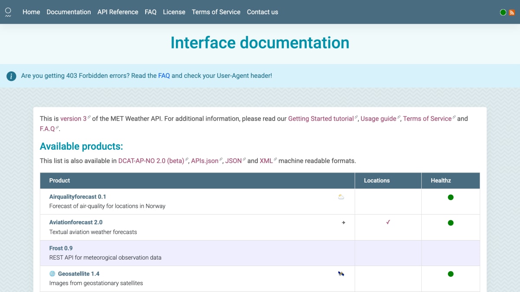Click 'Images from geostationary satellites' description
The height and width of the screenshot is (292, 520).
[96, 283]
